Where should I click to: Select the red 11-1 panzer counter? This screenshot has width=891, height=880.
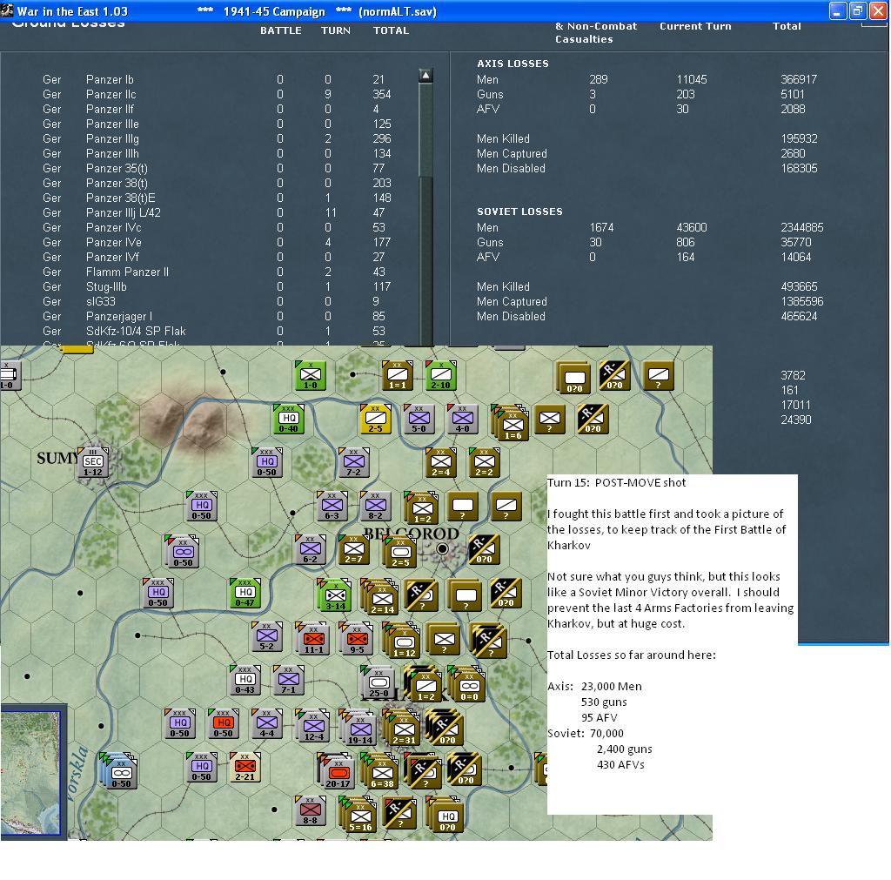313,638
